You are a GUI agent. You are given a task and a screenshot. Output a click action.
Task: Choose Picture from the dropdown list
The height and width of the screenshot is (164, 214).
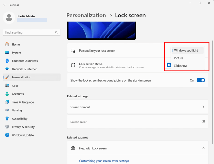(187, 58)
